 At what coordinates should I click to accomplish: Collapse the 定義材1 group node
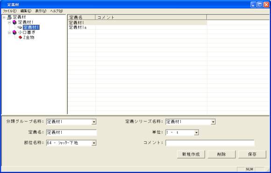coord(9,22)
